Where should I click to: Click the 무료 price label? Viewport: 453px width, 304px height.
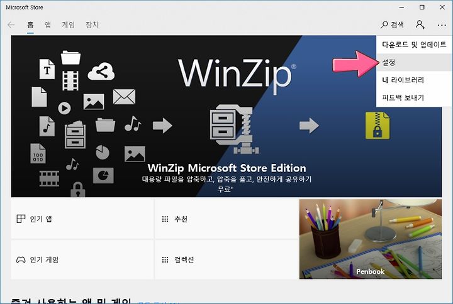pos(225,190)
